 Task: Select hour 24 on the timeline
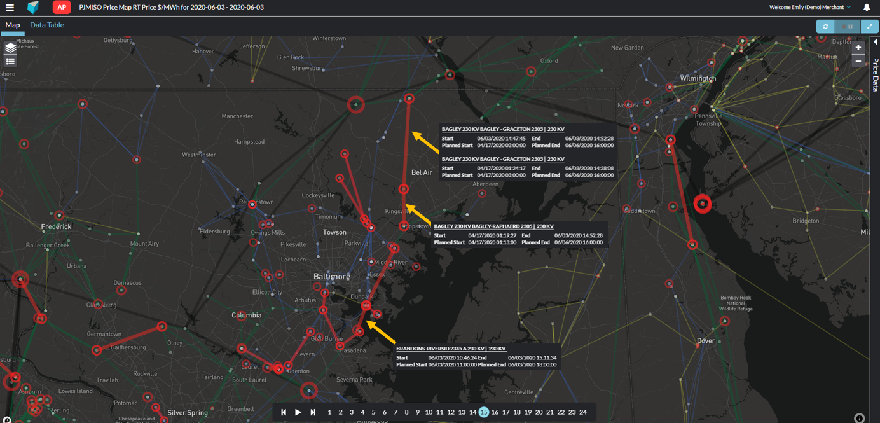582,412
